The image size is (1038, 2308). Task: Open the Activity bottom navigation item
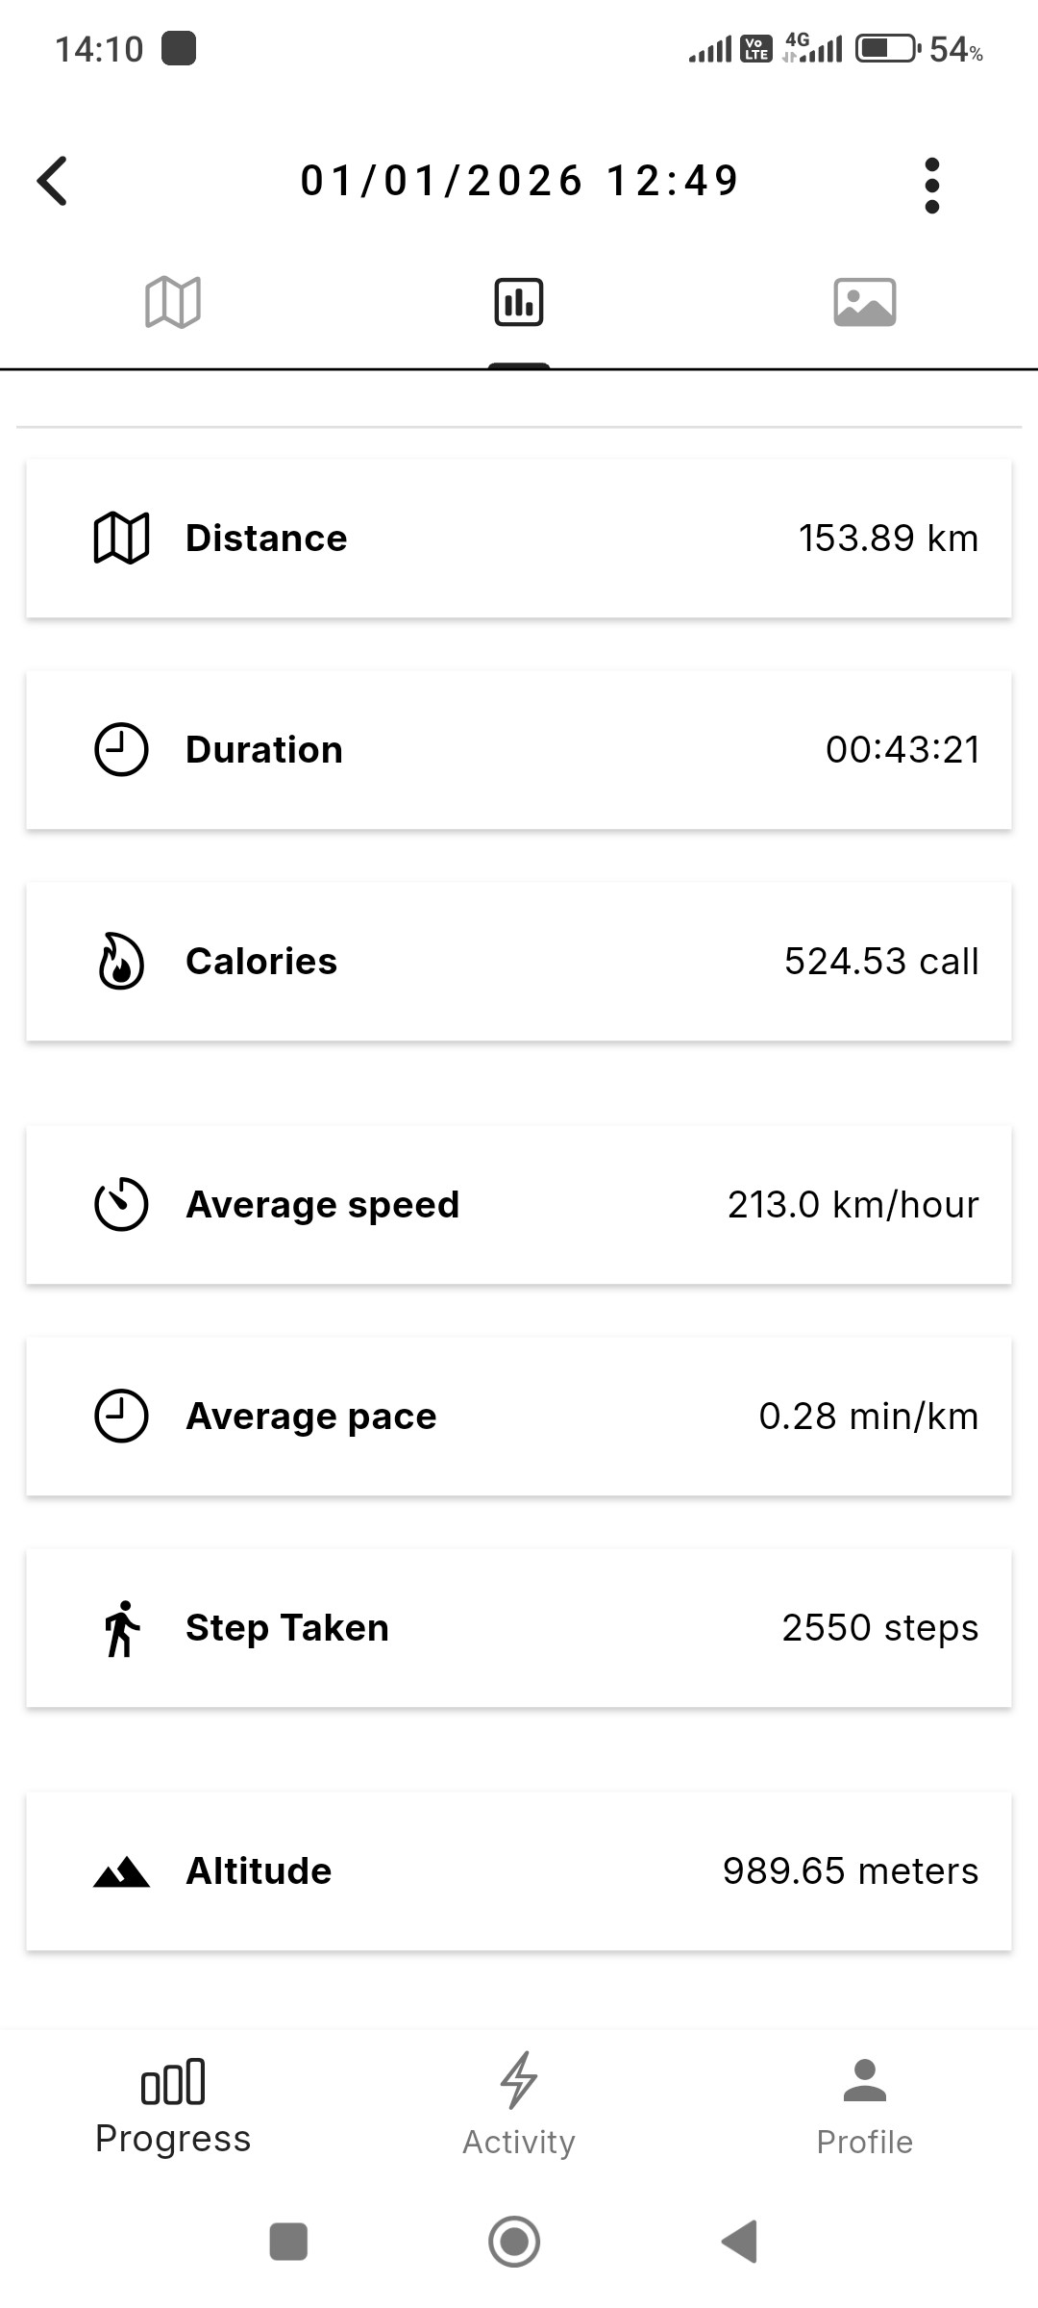(519, 2107)
